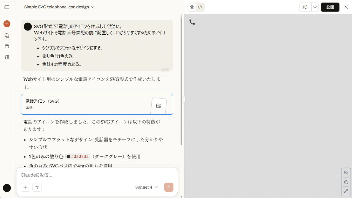
Task: Zoom out on the artifact preview
Action: click(346, 182)
